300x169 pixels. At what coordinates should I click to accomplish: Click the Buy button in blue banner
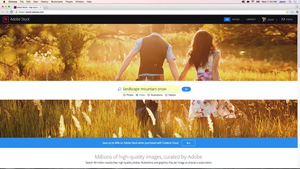pyautogui.click(x=188, y=143)
